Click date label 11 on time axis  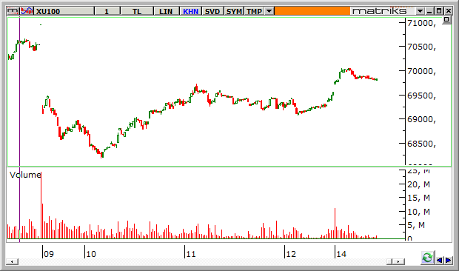(191, 254)
